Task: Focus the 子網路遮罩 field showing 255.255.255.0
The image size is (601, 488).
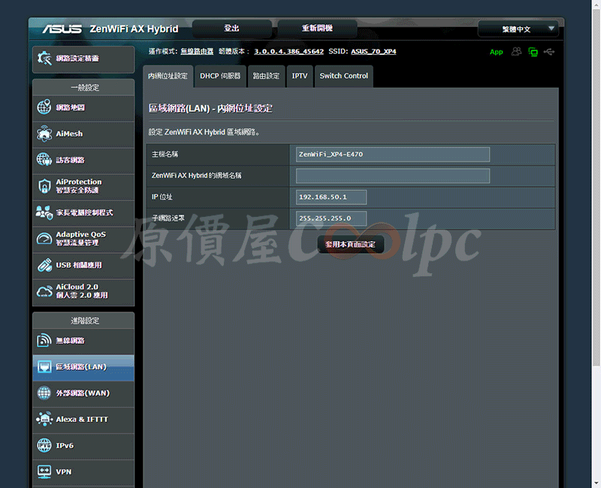Action: point(331,218)
